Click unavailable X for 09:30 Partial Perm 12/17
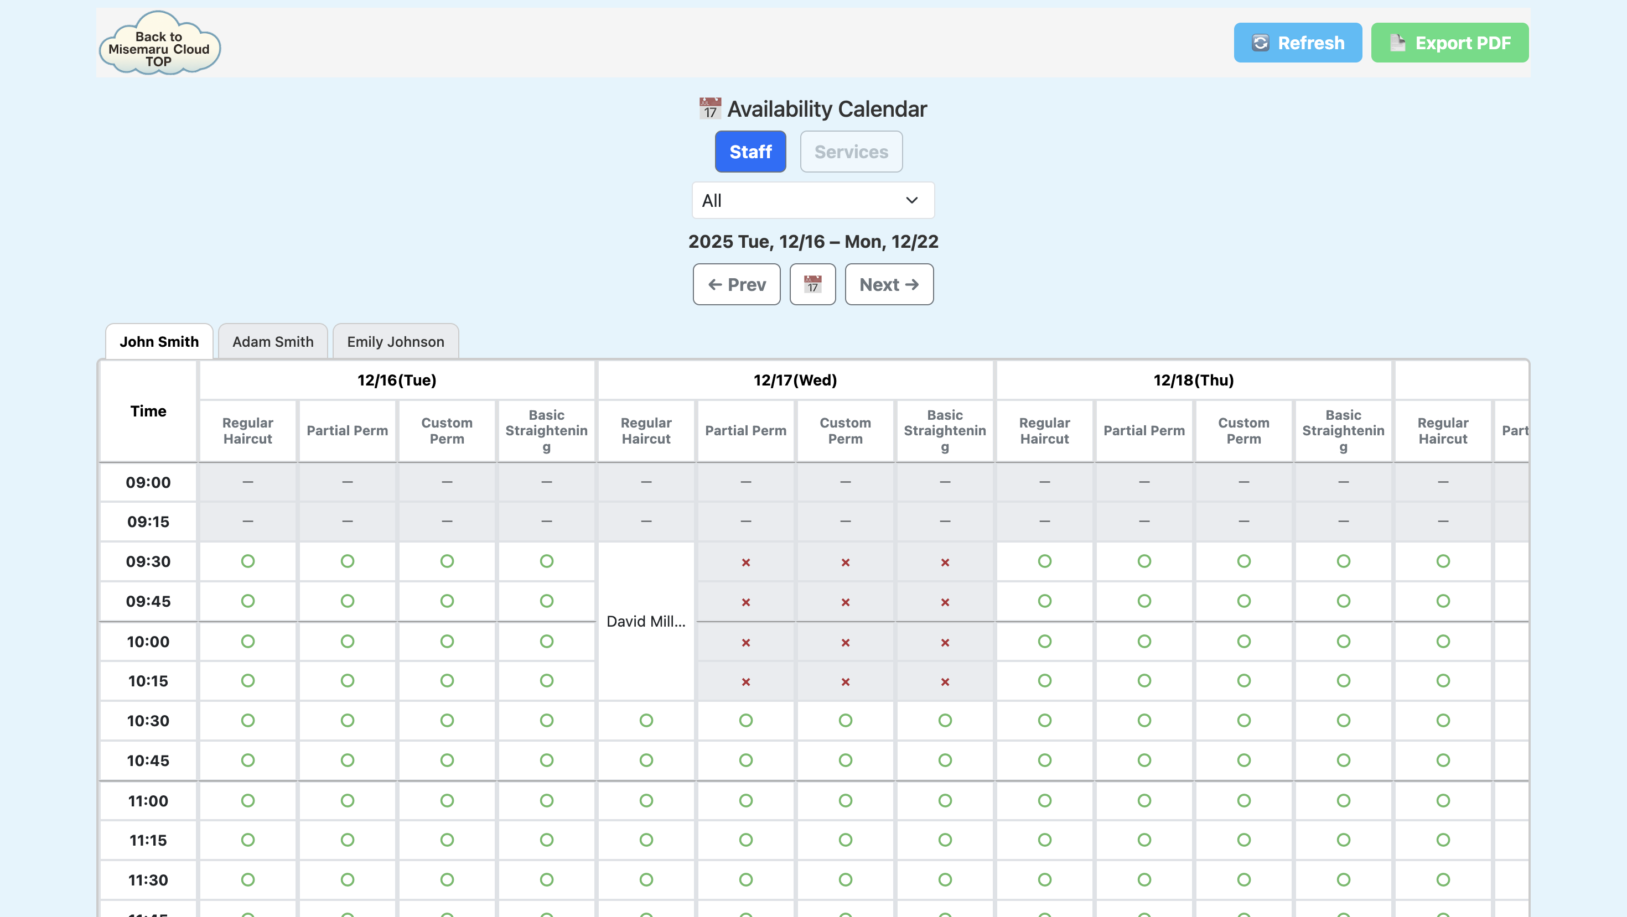Image resolution: width=1627 pixels, height=917 pixels. pyautogui.click(x=745, y=562)
